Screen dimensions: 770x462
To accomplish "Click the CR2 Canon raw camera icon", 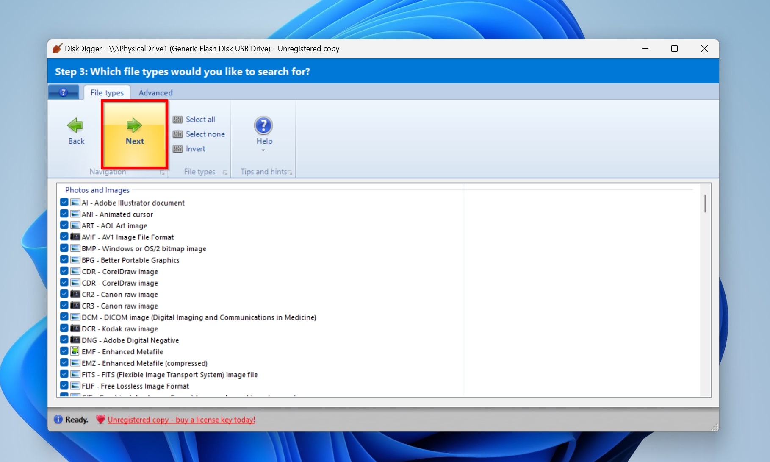I will click(x=75, y=294).
